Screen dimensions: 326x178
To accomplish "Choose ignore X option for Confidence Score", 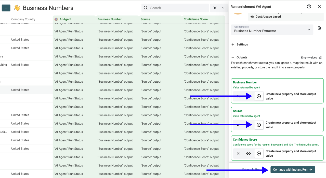I will click(238, 154).
